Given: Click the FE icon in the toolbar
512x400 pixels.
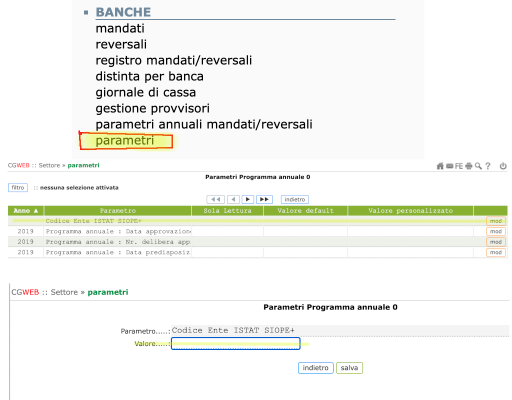Looking at the screenshot, I should [458, 166].
